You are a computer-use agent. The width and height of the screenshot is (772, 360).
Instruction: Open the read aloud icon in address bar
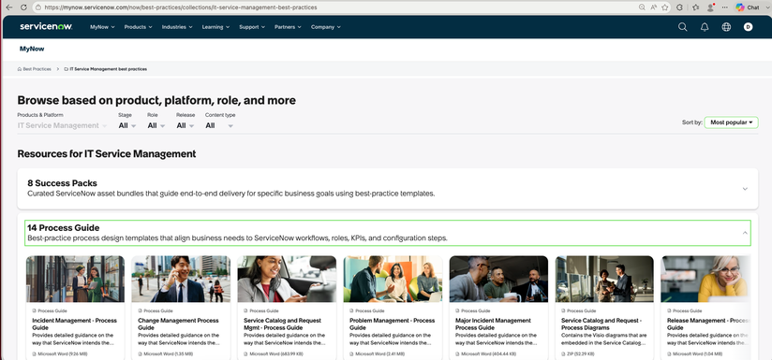654,7
